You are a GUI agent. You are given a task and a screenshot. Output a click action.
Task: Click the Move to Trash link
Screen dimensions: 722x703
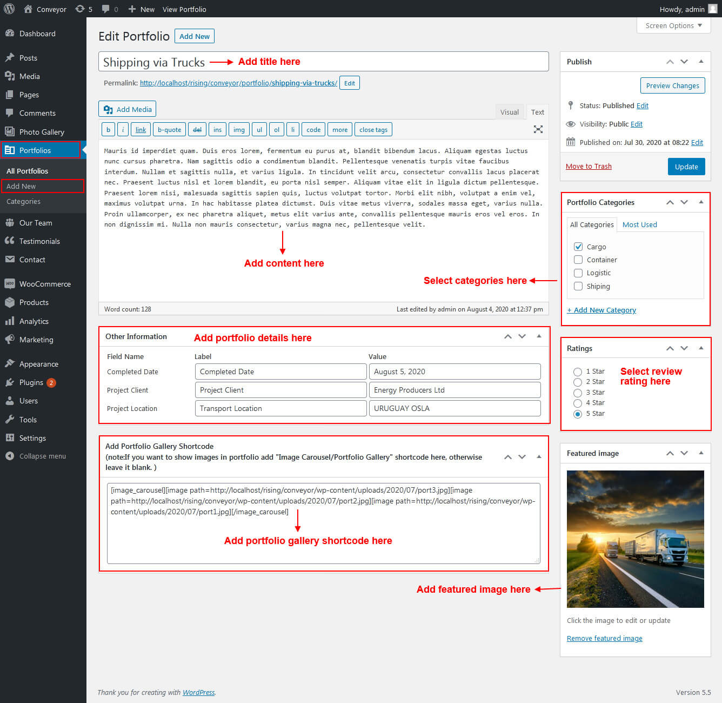[x=589, y=166]
